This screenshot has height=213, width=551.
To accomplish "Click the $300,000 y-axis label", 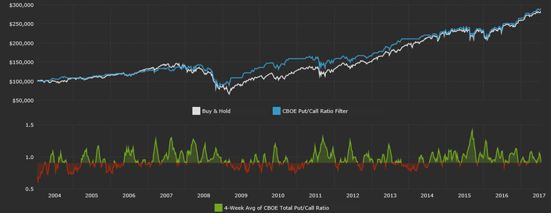I will [x=21, y=5].
